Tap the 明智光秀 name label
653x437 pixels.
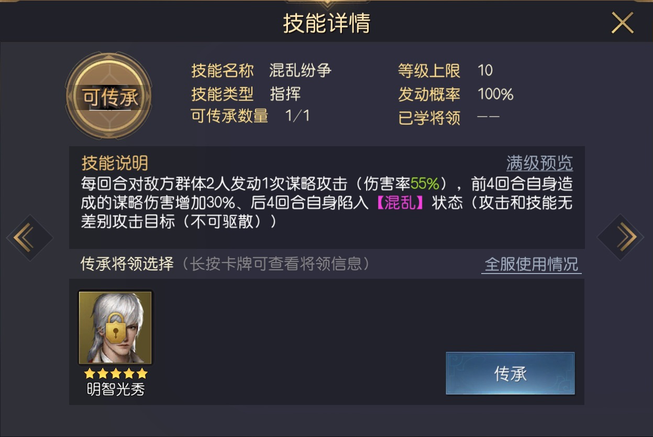[x=115, y=390]
